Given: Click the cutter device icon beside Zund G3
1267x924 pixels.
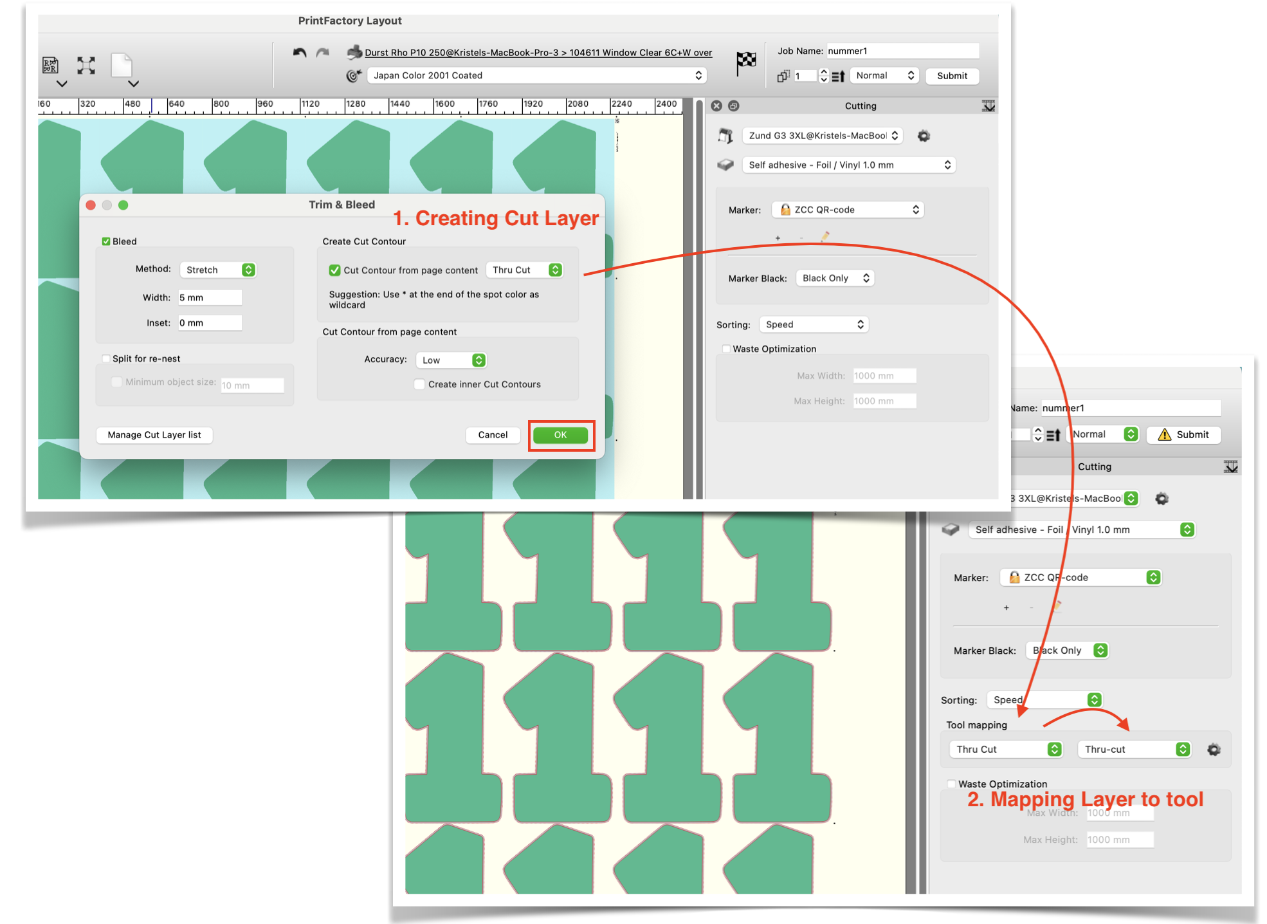Looking at the screenshot, I should pos(725,135).
